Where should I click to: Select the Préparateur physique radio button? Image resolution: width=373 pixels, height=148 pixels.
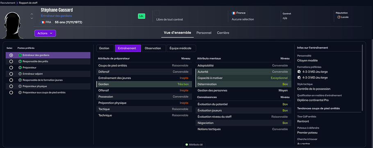pos(11,86)
